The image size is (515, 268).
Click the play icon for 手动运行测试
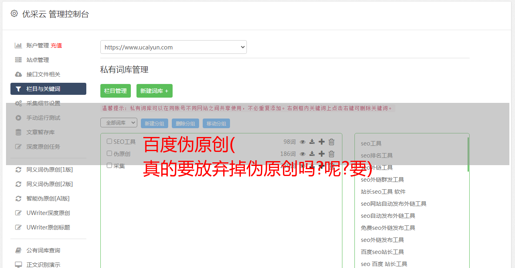[18, 118]
